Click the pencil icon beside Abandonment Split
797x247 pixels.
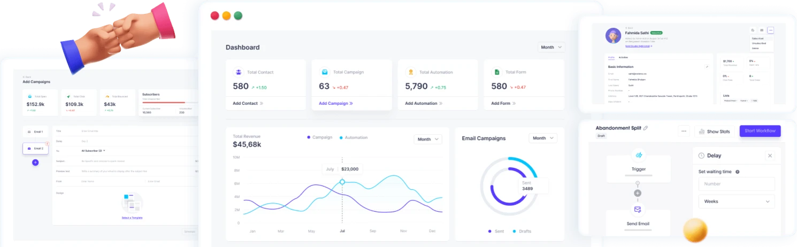[x=646, y=128]
